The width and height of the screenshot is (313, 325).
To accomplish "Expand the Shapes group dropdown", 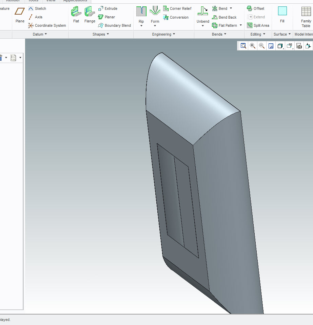I will pos(101,34).
